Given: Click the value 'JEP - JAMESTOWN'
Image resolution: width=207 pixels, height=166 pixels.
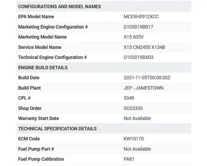Looking at the screenshot, I should tap(144, 88).
